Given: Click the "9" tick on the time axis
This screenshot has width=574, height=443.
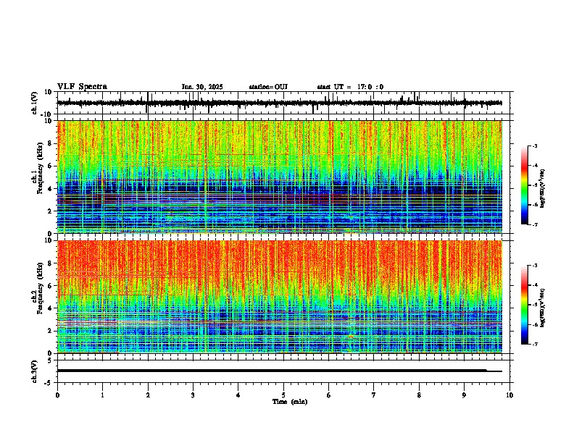Looking at the screenshot, I should (464, 395).
